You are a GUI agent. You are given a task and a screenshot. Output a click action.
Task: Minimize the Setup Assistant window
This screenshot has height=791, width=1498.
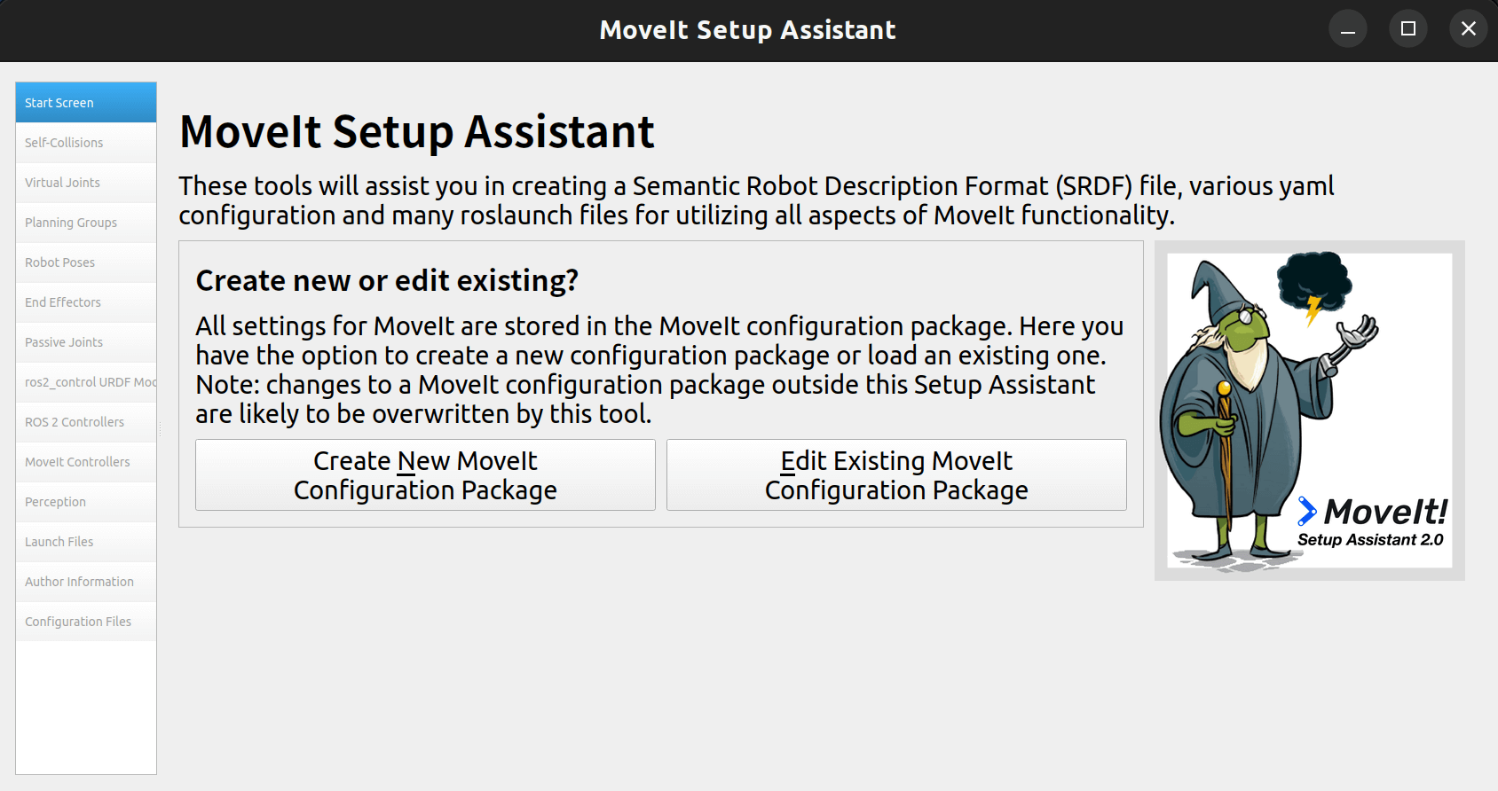1348,29
